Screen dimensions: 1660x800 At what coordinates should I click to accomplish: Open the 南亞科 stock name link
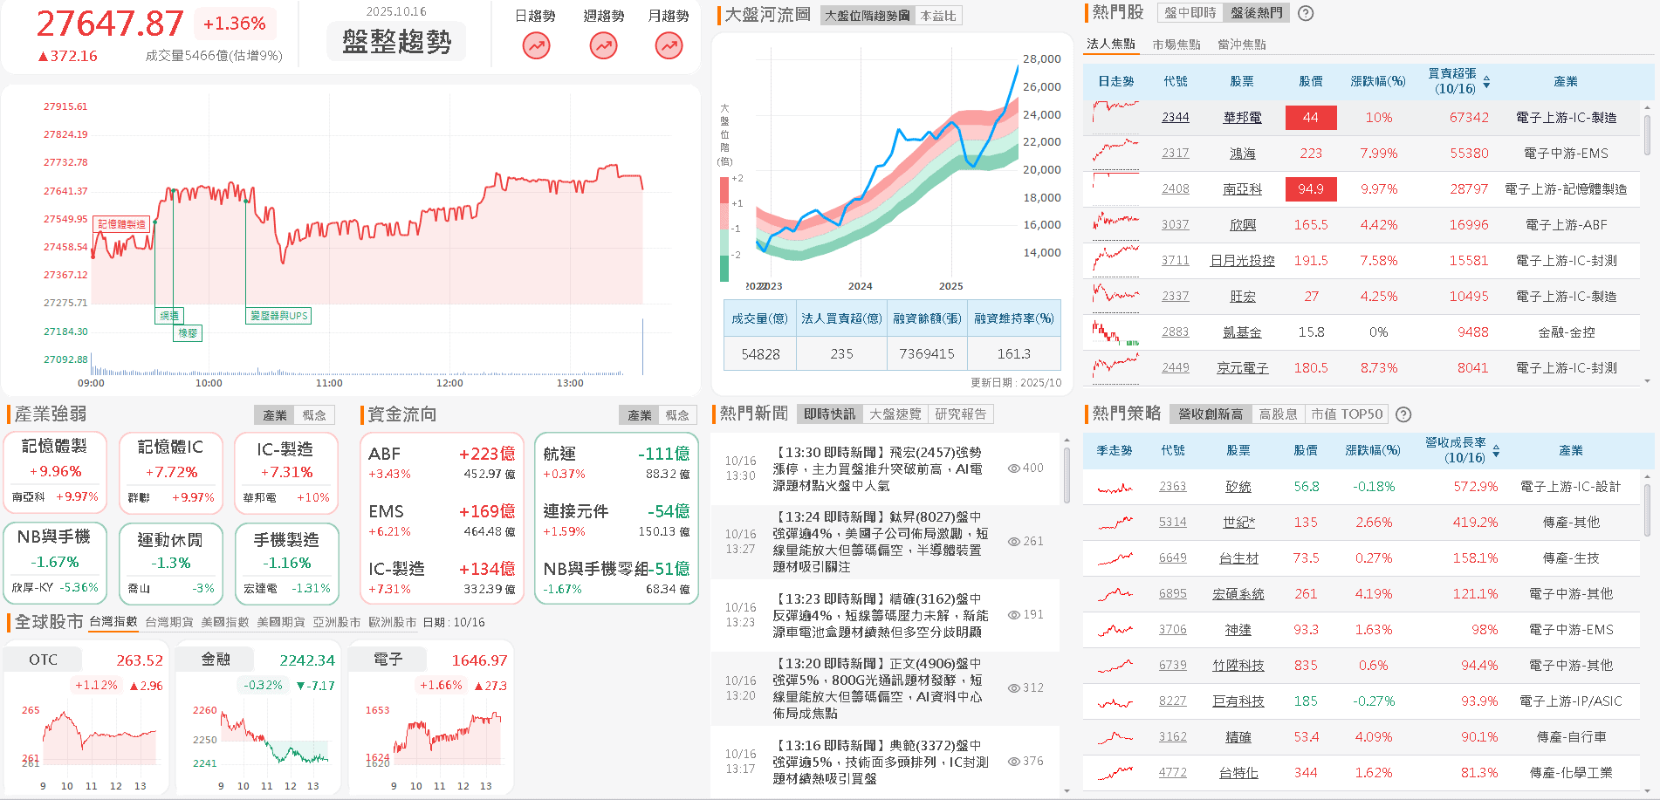pos(1242,189)
